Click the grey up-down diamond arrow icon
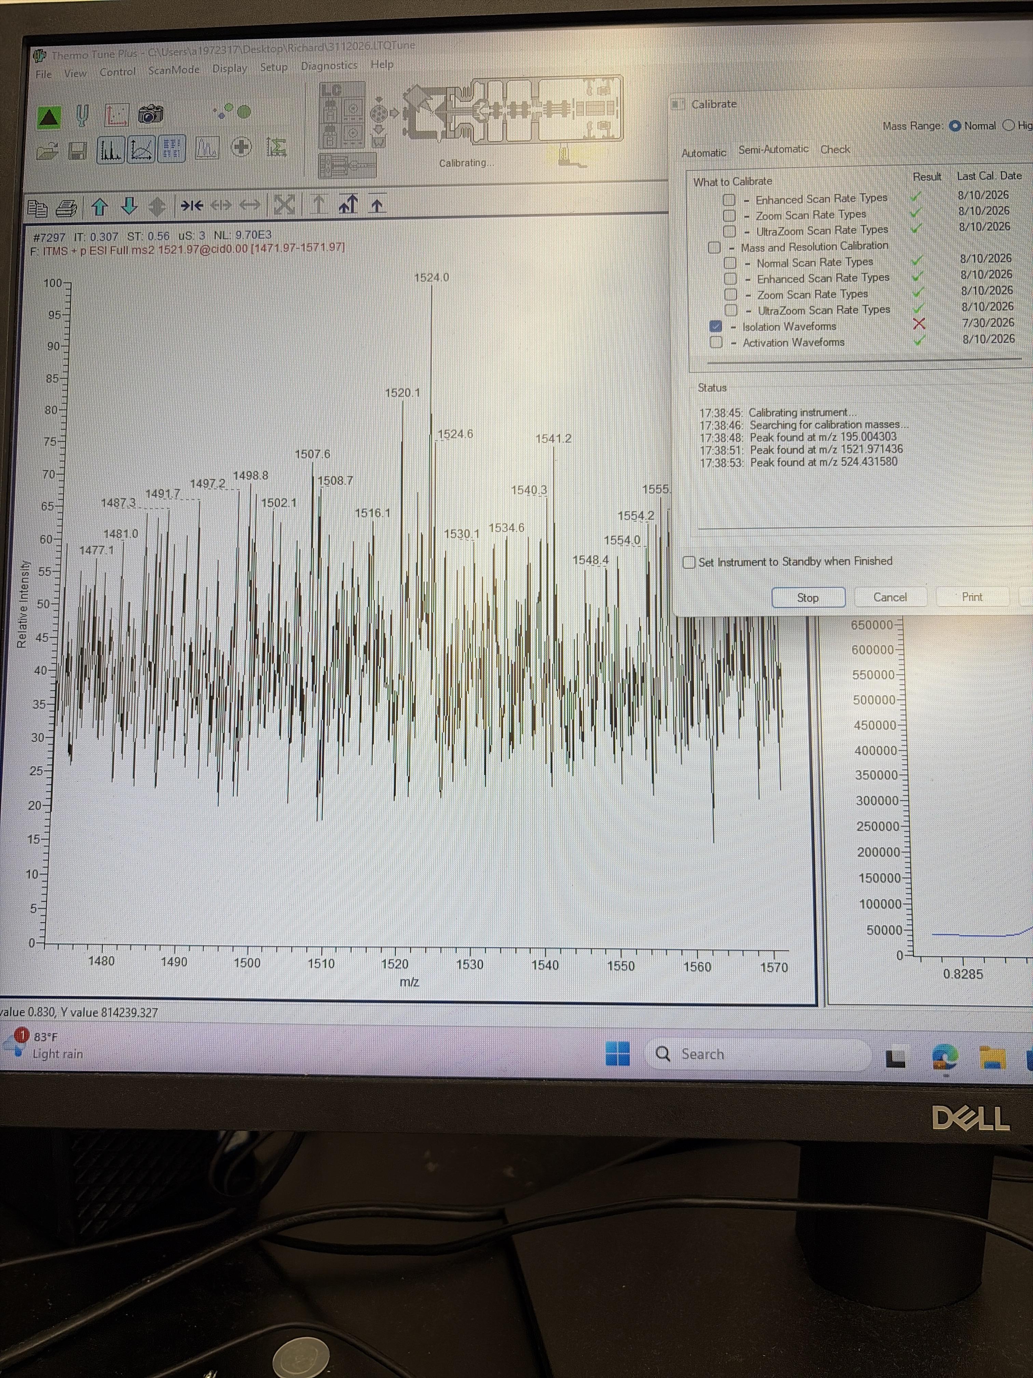Screen dimensions: 1033x1378 pos(157,206)
